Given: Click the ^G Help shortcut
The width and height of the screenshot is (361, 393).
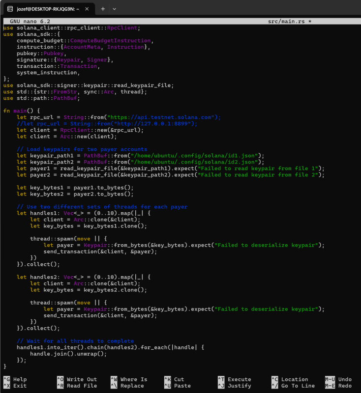Looking at the screenshot, I should [15, 379].
